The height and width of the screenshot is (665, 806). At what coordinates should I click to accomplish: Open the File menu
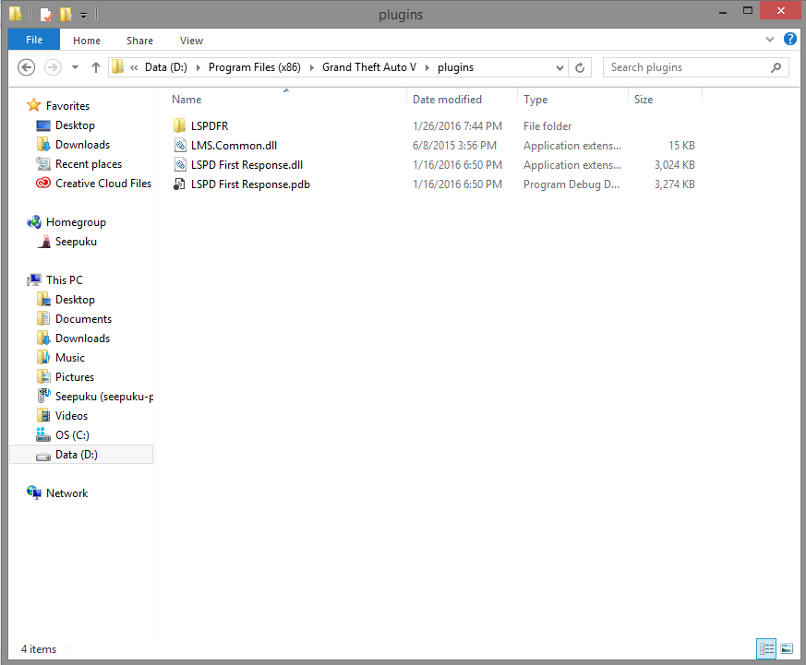[x=33, y=40]
